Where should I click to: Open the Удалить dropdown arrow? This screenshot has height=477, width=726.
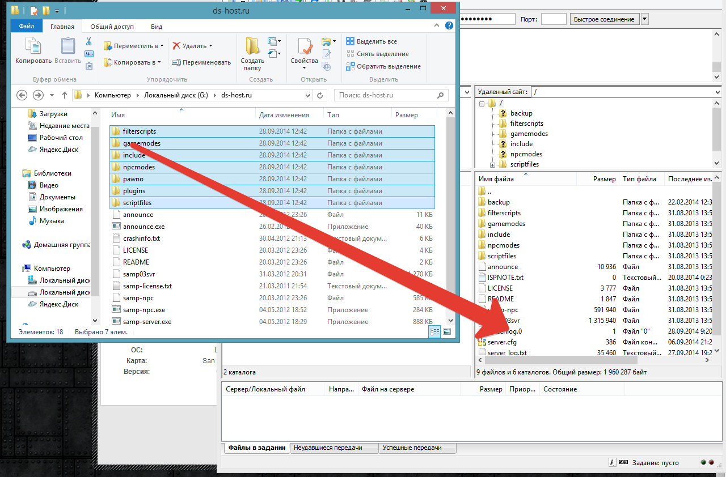[x=210, y=46]
